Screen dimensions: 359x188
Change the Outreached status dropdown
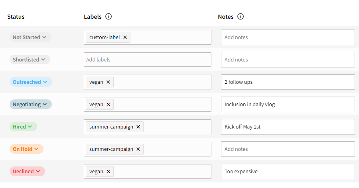click(x=30, y=82)
